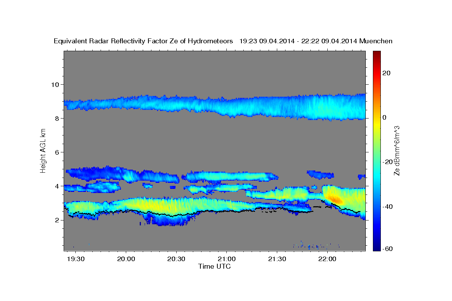Click the '21:00' time axis tick label
Screen dimensions: 452x301
coord(226,260)
